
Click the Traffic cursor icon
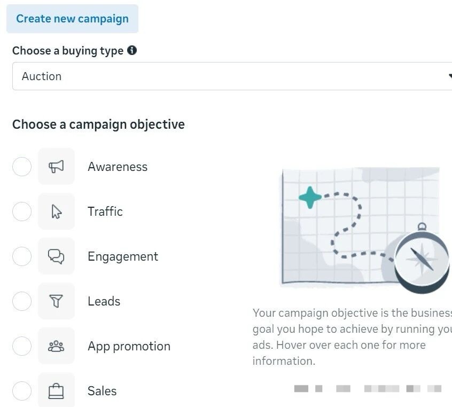[x=56, y=212]
